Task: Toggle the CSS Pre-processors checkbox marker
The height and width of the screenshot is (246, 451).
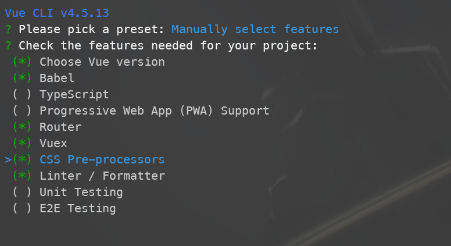Action: click(22, 159)
